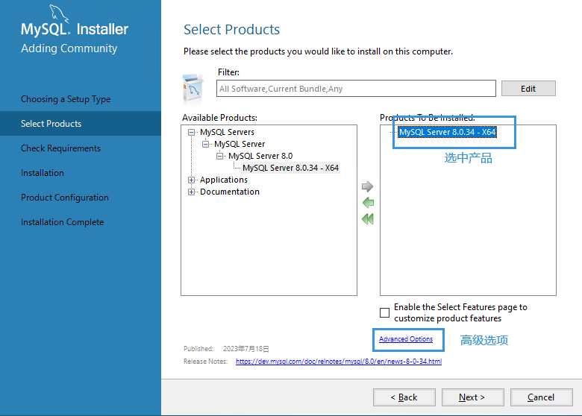Expand the Applications tree node
The height and width of the screenshot is (416, 582).
(191, 180)
